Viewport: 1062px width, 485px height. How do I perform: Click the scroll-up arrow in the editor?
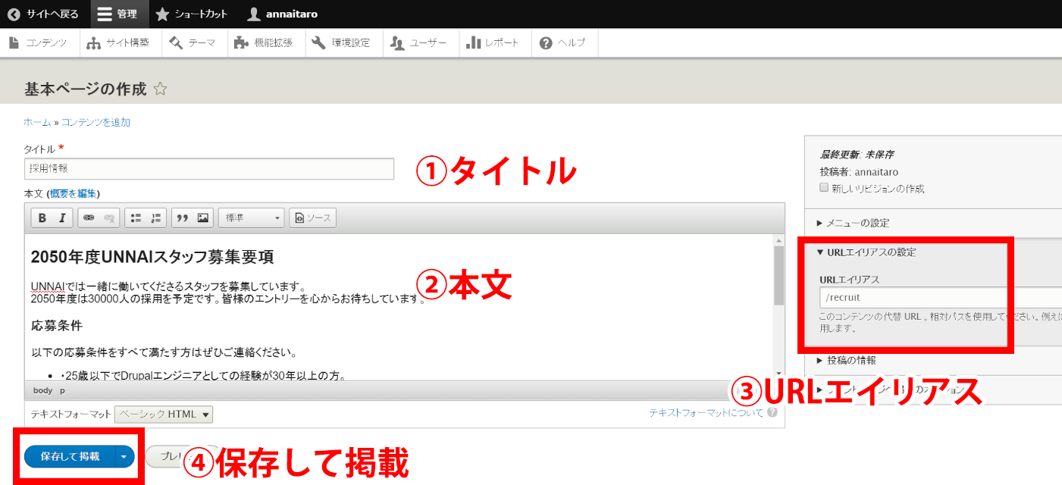(x=778, y=240)
